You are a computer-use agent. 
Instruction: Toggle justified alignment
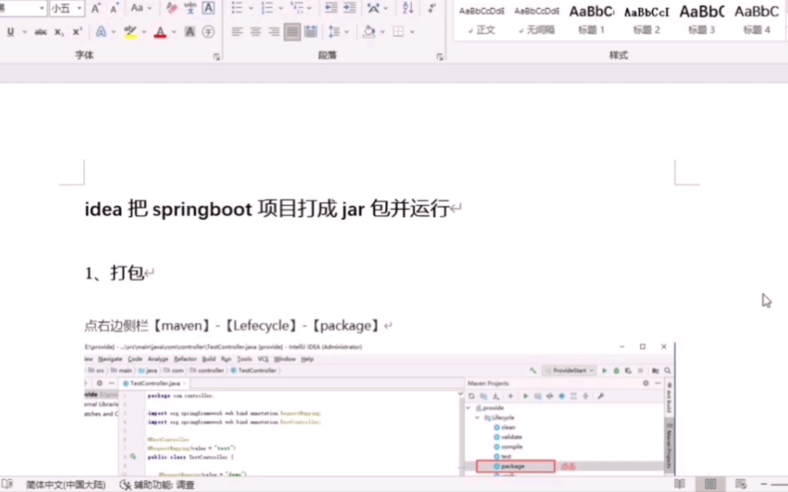[x=292, y=31]
